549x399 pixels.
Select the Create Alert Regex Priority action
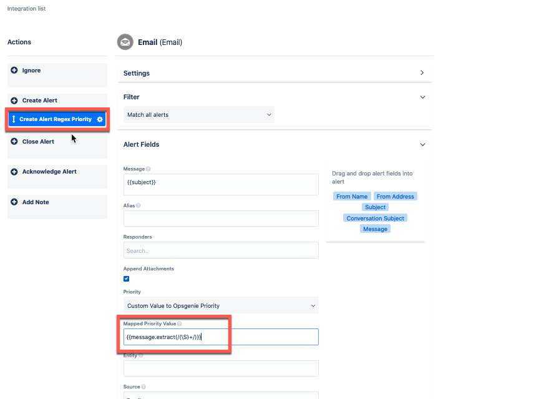tap(57, 119)
